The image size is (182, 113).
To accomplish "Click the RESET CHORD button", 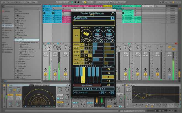I will tap(87, 85).
